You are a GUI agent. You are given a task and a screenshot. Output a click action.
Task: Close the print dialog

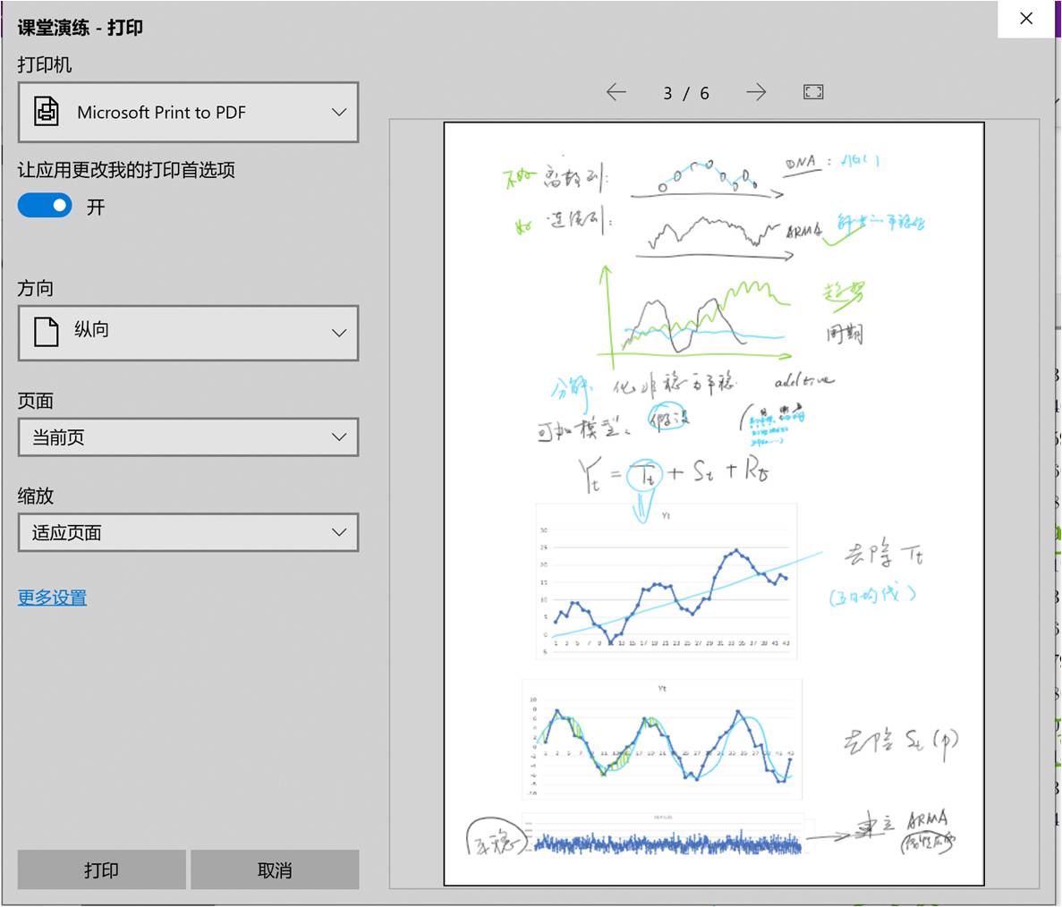tap(1026, 18)
